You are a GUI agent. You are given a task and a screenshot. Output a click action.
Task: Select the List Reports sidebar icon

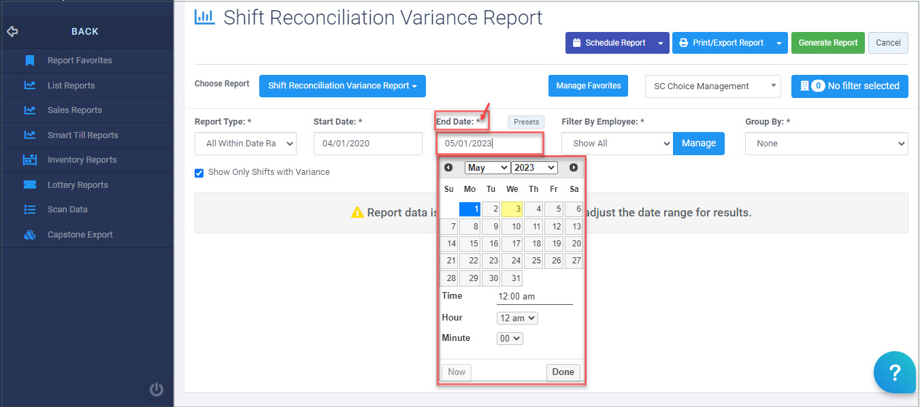point(30,85)
